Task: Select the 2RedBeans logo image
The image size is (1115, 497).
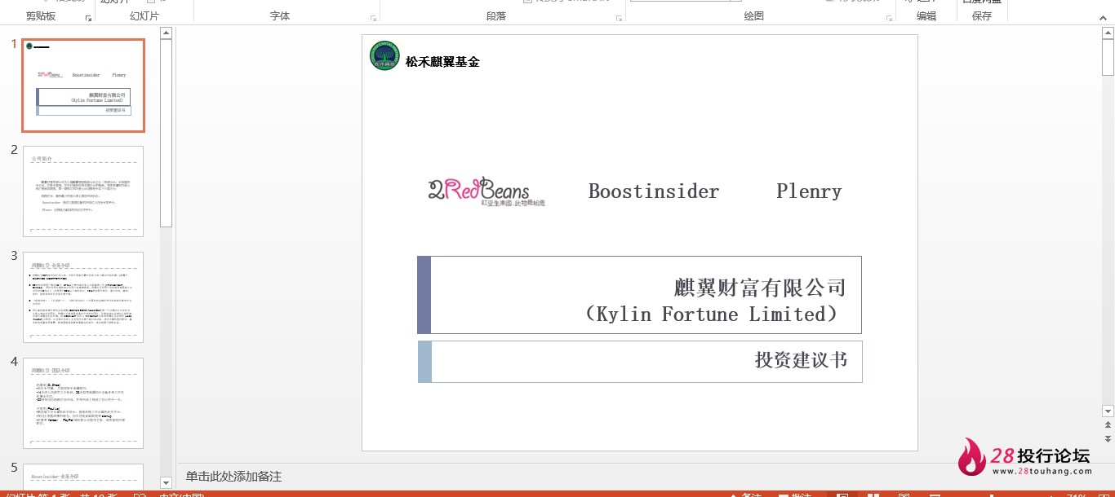Action: 486,191
